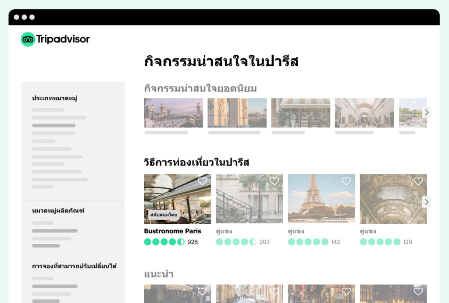Save first recommended card with heart

coord(202,291)
